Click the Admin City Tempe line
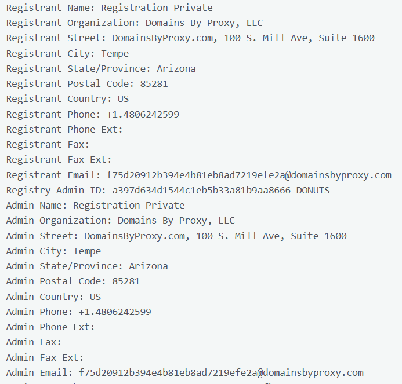The width and height of the screenshot is (402, 384). click(53, 251)
